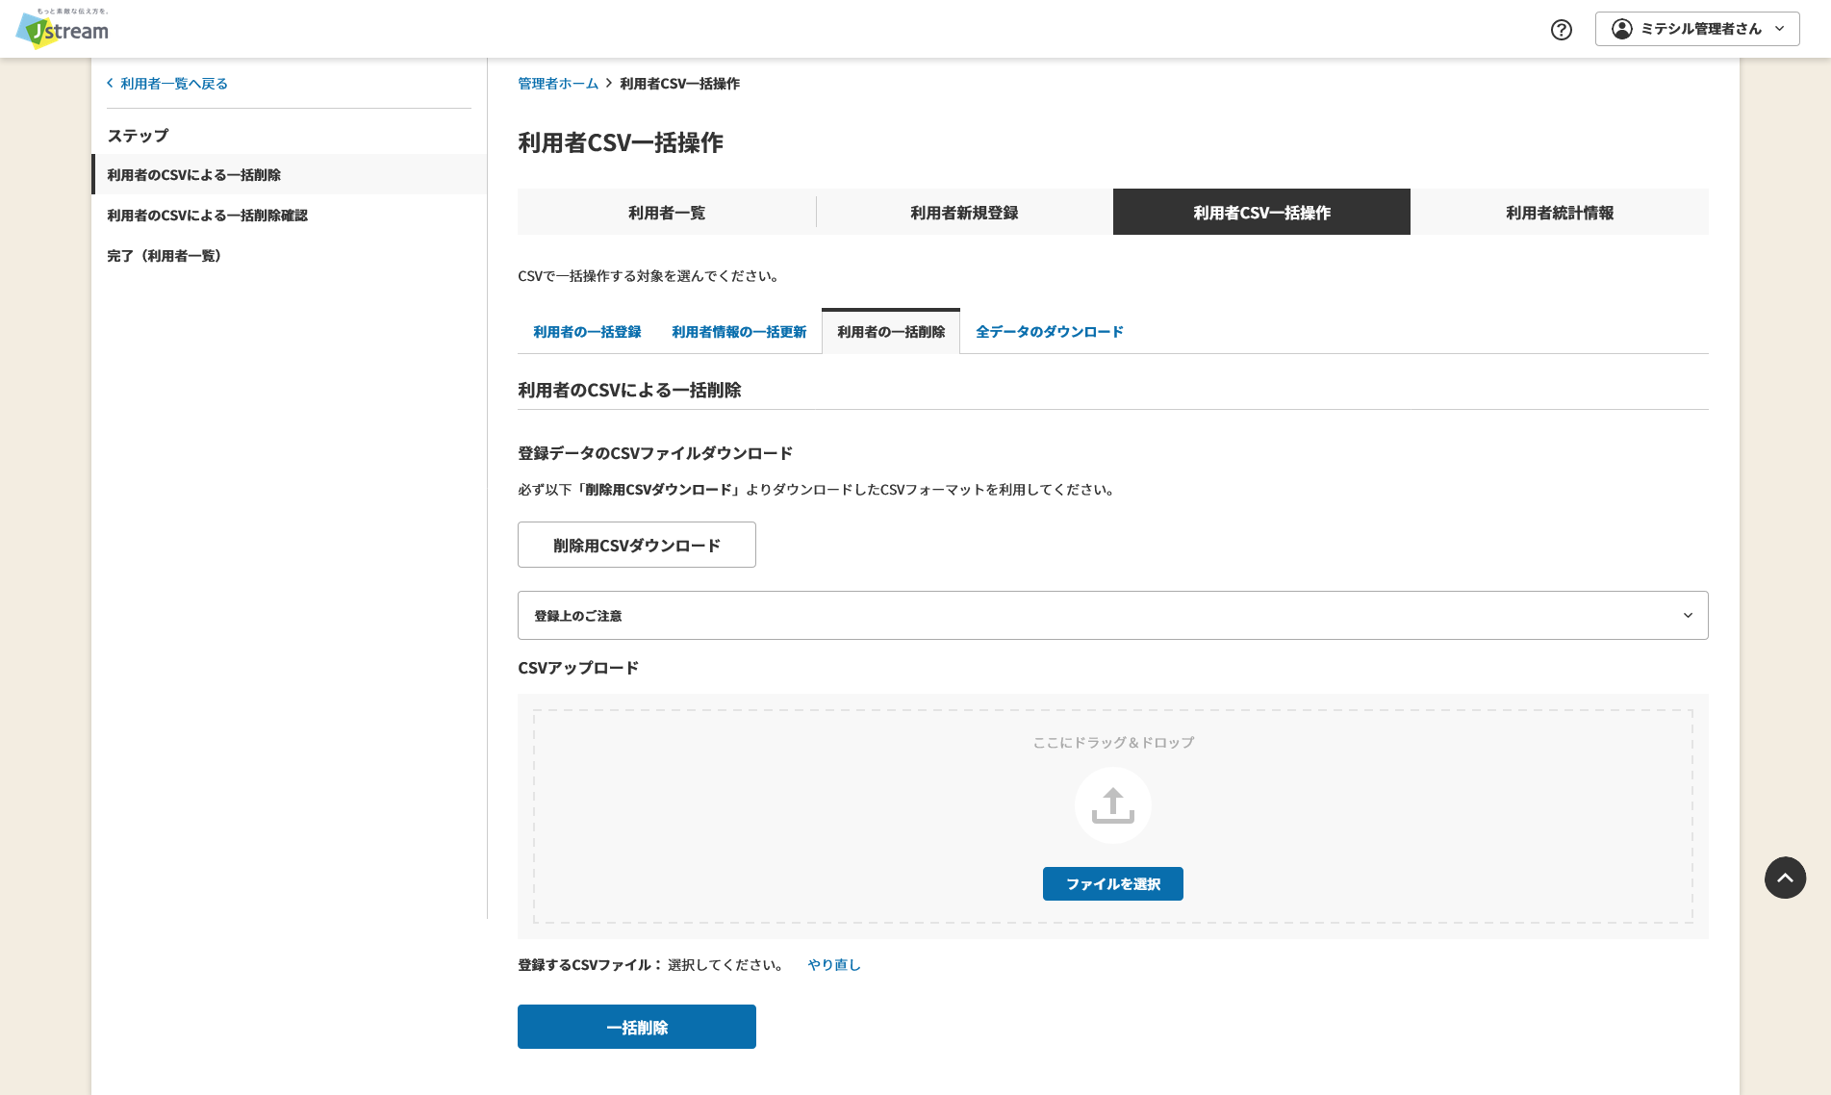This screenshot has width=1831, height=1095.
Task: Open the 利用者統計情報 tab
Action: 1559,212
